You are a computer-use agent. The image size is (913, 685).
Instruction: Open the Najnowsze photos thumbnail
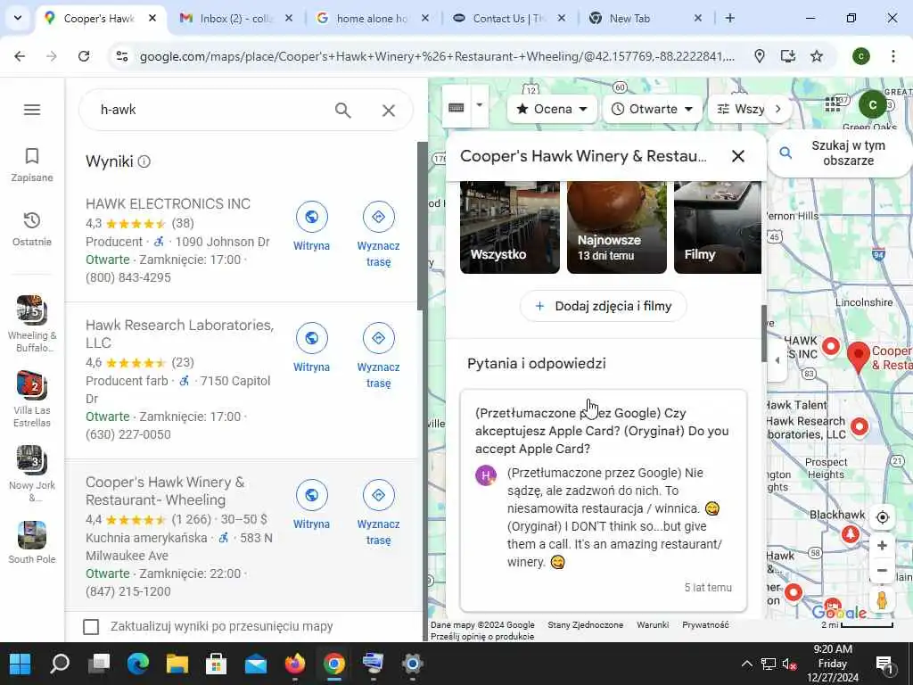(617, 227)
